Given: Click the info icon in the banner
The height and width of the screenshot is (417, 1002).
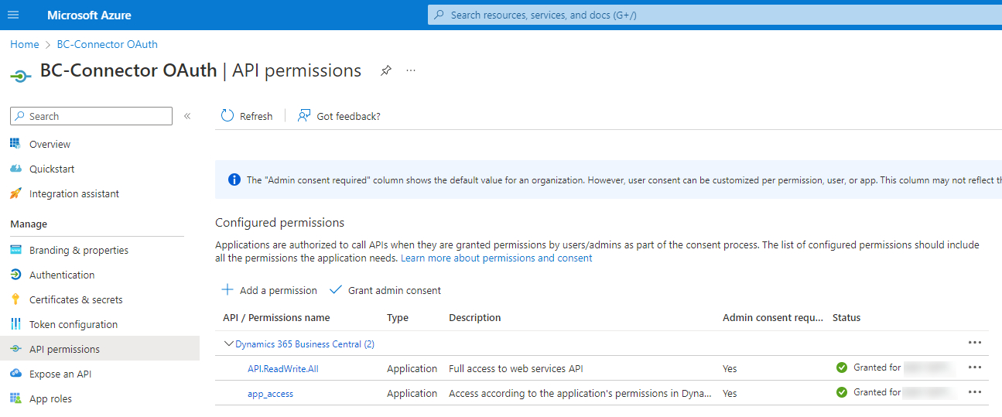Looking at the screenshot, I should 234,179.
